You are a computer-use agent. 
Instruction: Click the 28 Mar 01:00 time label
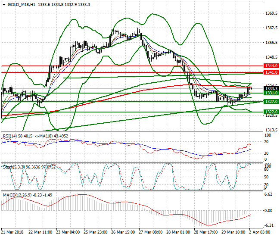tap(178, 232)
